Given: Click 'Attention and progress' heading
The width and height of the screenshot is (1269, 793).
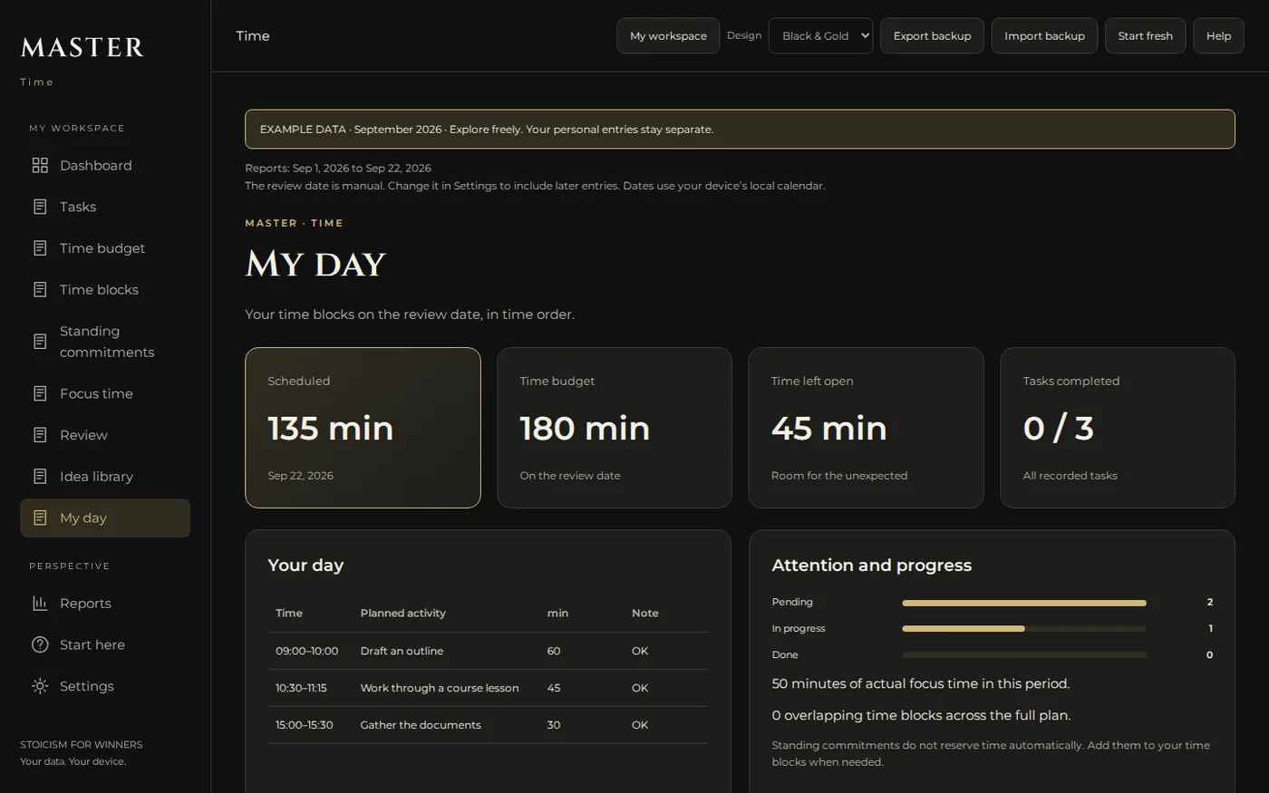Looking at the screenshot, I should coord(871,566).
